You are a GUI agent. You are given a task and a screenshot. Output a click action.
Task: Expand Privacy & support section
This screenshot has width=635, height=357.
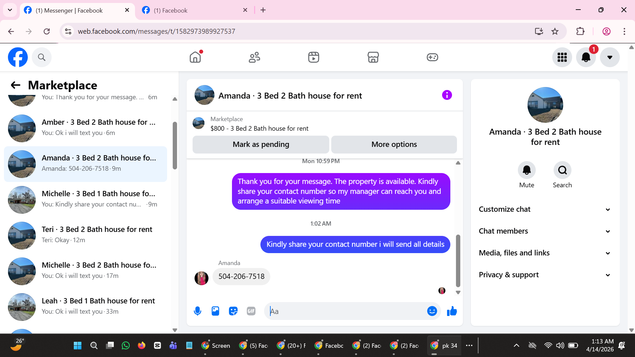tap(545, 275)
